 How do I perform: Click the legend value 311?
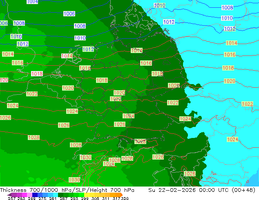point(106,198)
